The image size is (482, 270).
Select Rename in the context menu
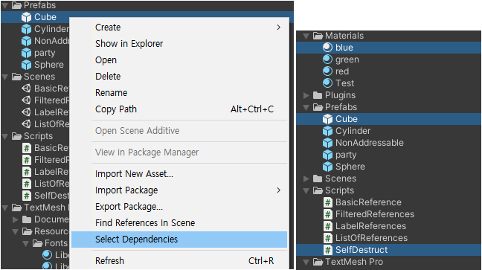[x=180, y=92]
